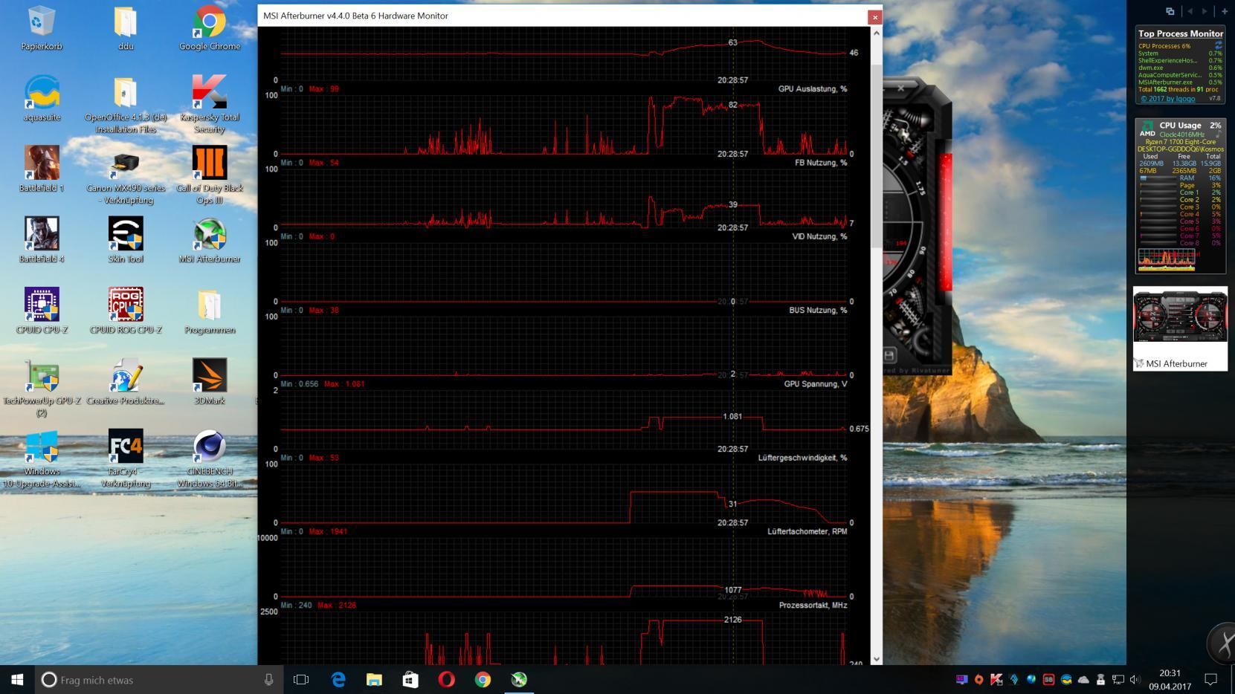
Task: Click the Hardware Monitor scroll-down arrow
Action: pyautogui.click(x=877, y=658)
